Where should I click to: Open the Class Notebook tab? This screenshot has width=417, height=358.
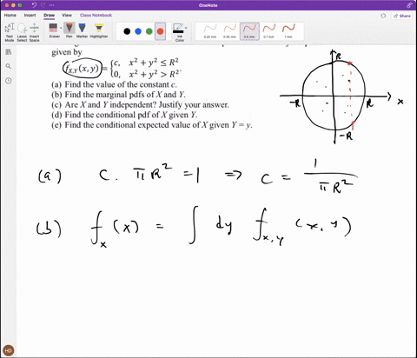[x=96, y=15]
